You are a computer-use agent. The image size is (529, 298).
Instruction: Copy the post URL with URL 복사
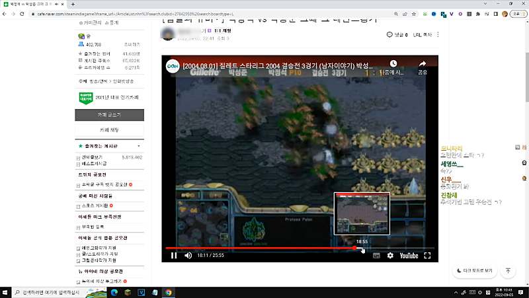click(x=423, y=35)
